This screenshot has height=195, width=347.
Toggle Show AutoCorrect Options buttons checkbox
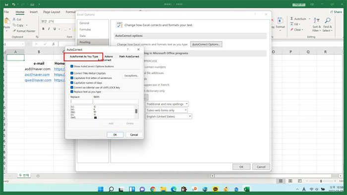[72, 66]
